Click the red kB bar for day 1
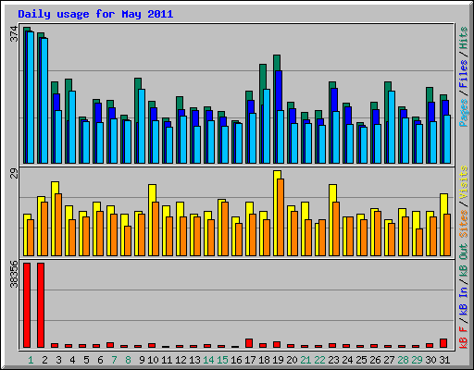 [27, 305]
